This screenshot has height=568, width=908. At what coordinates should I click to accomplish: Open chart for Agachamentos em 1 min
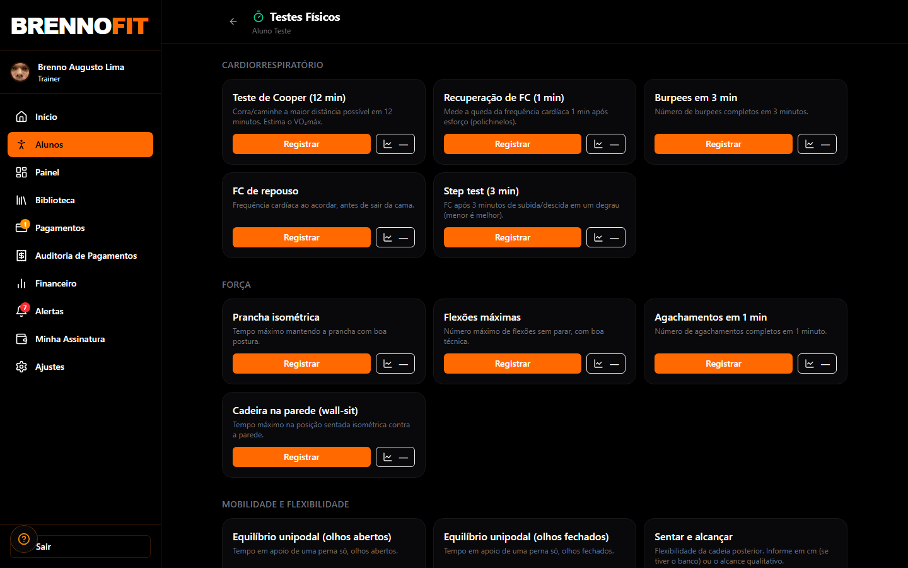click(x=817, y=364)
